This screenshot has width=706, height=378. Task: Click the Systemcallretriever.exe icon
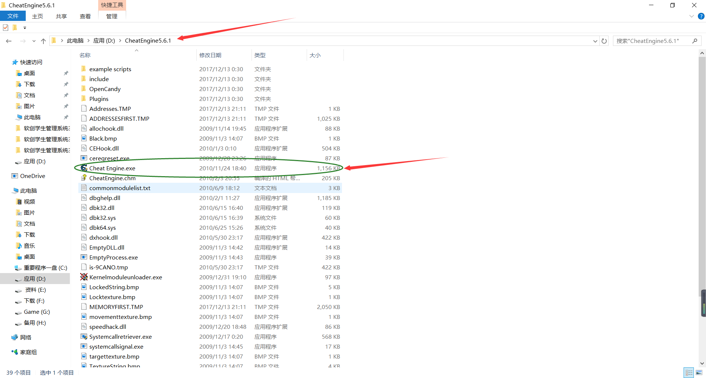[84, 337]
